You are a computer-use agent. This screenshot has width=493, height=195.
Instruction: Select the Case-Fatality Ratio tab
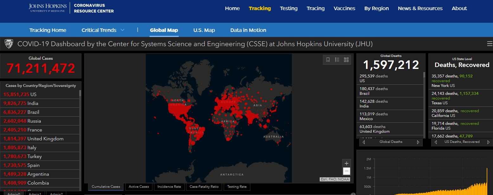(204, 187)
